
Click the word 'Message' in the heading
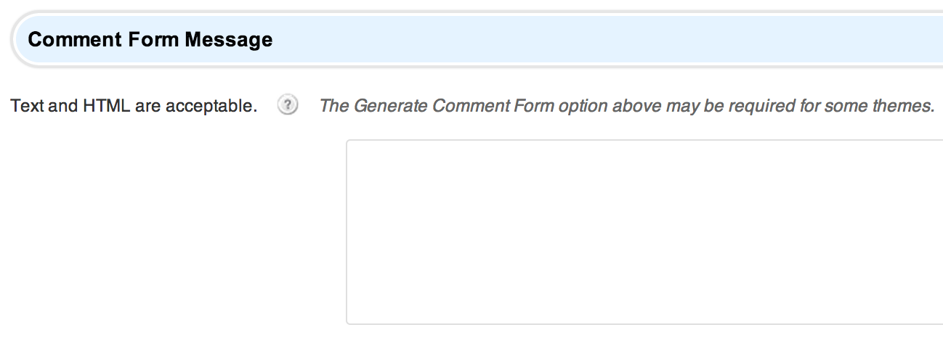pyautogui.click(x=229, y=39)
